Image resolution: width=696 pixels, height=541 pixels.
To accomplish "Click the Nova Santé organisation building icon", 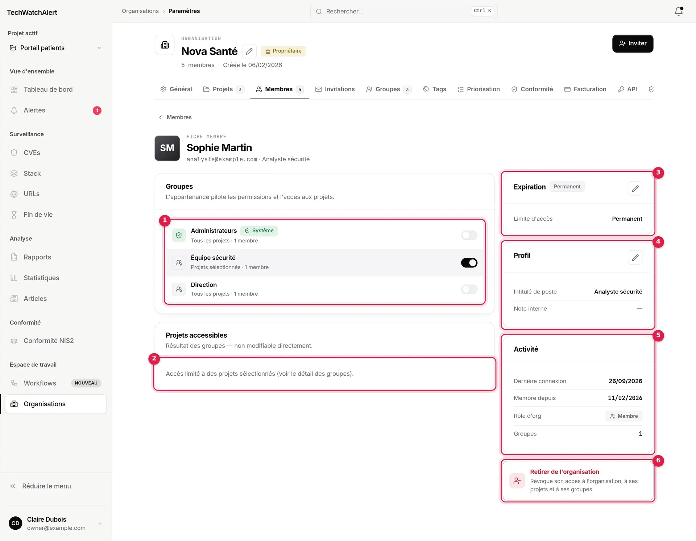I will (165, 45).
